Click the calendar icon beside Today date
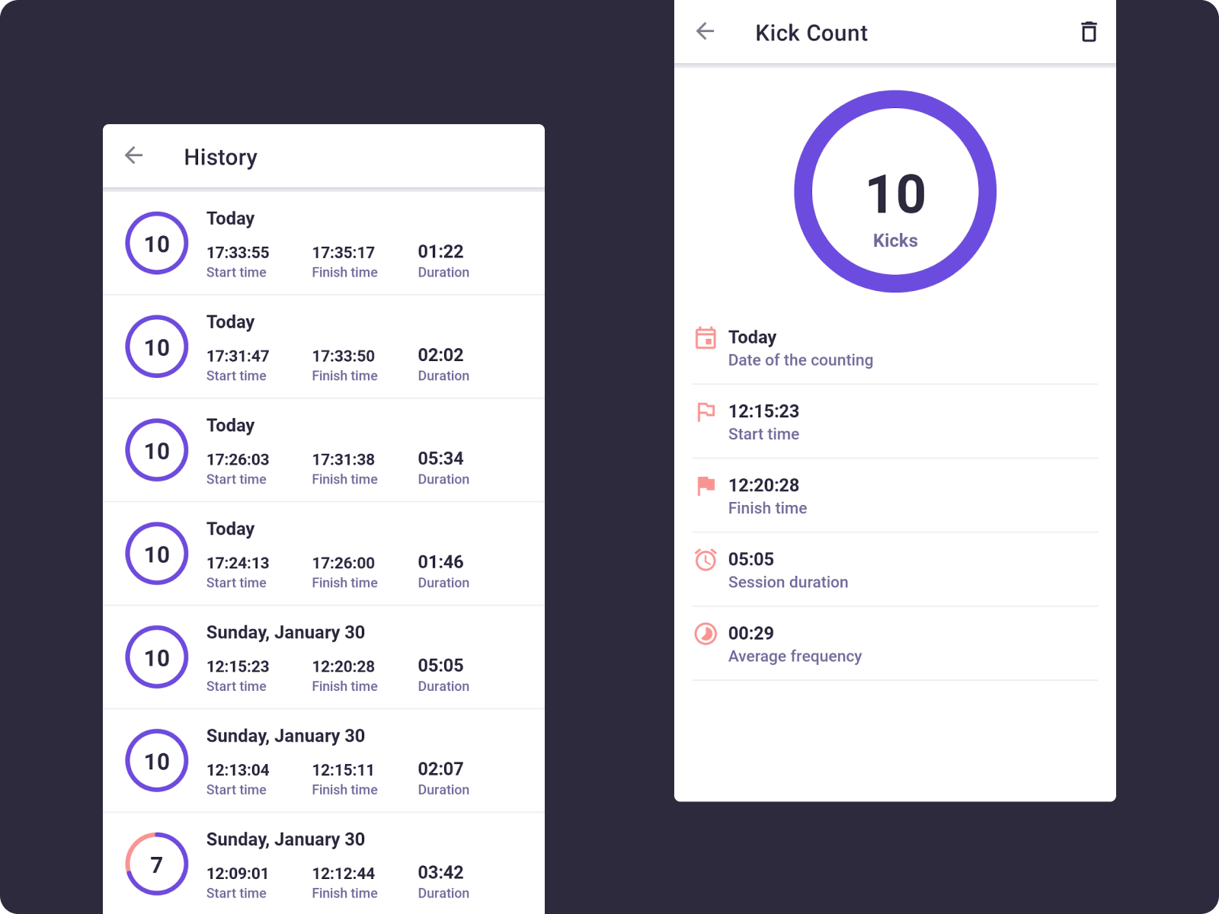1219x914 pixels. pyautogui.click(x=705, y=337)
